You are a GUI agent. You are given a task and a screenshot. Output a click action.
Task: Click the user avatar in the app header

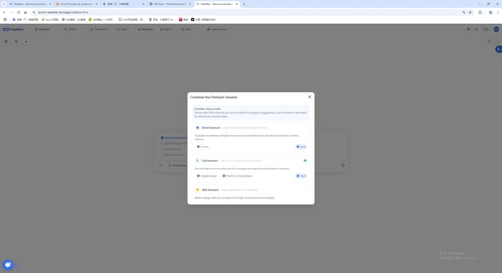click(x=496, y=29)
